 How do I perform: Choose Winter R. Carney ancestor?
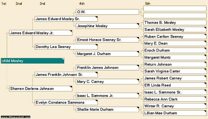(x=175, y=106)
